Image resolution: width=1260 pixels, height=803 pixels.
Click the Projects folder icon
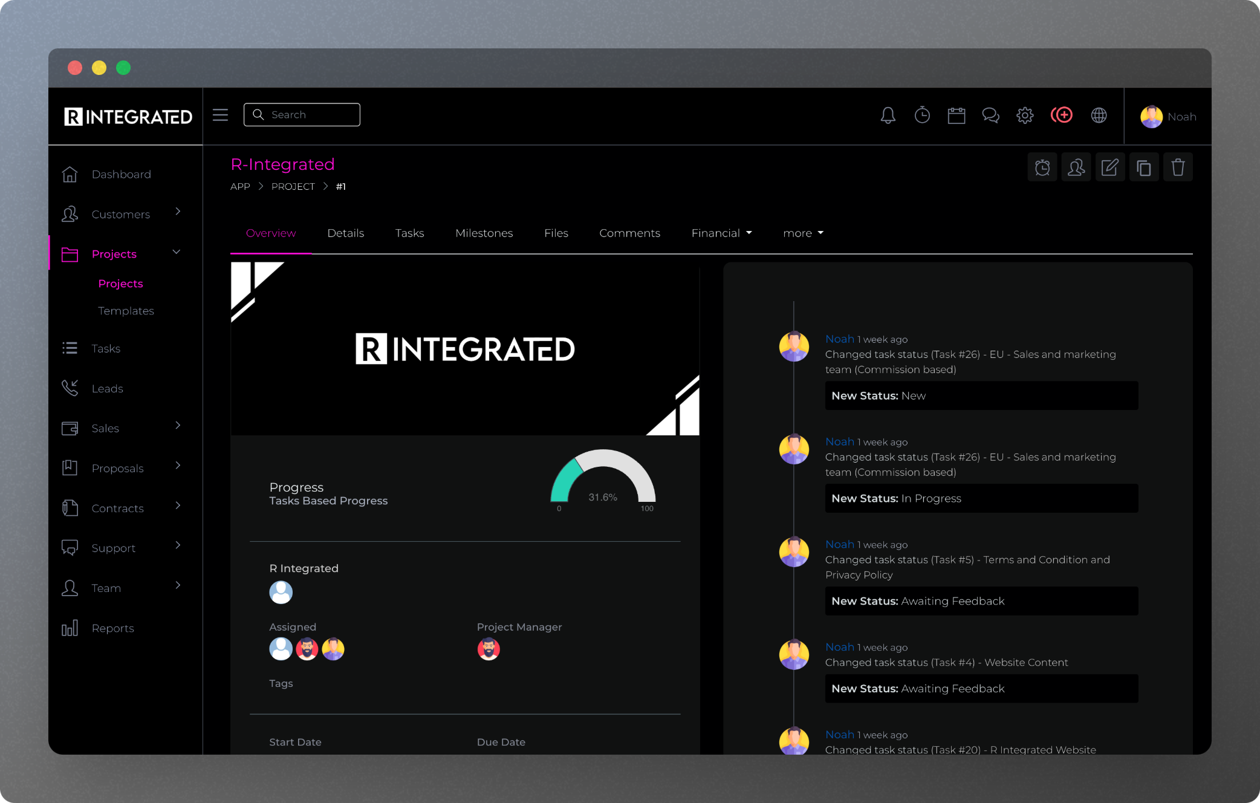70,255
